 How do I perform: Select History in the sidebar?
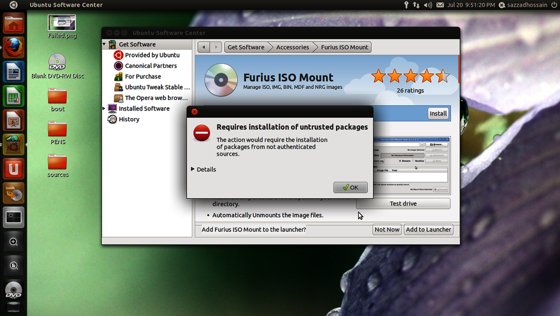[x=129, y=119]
